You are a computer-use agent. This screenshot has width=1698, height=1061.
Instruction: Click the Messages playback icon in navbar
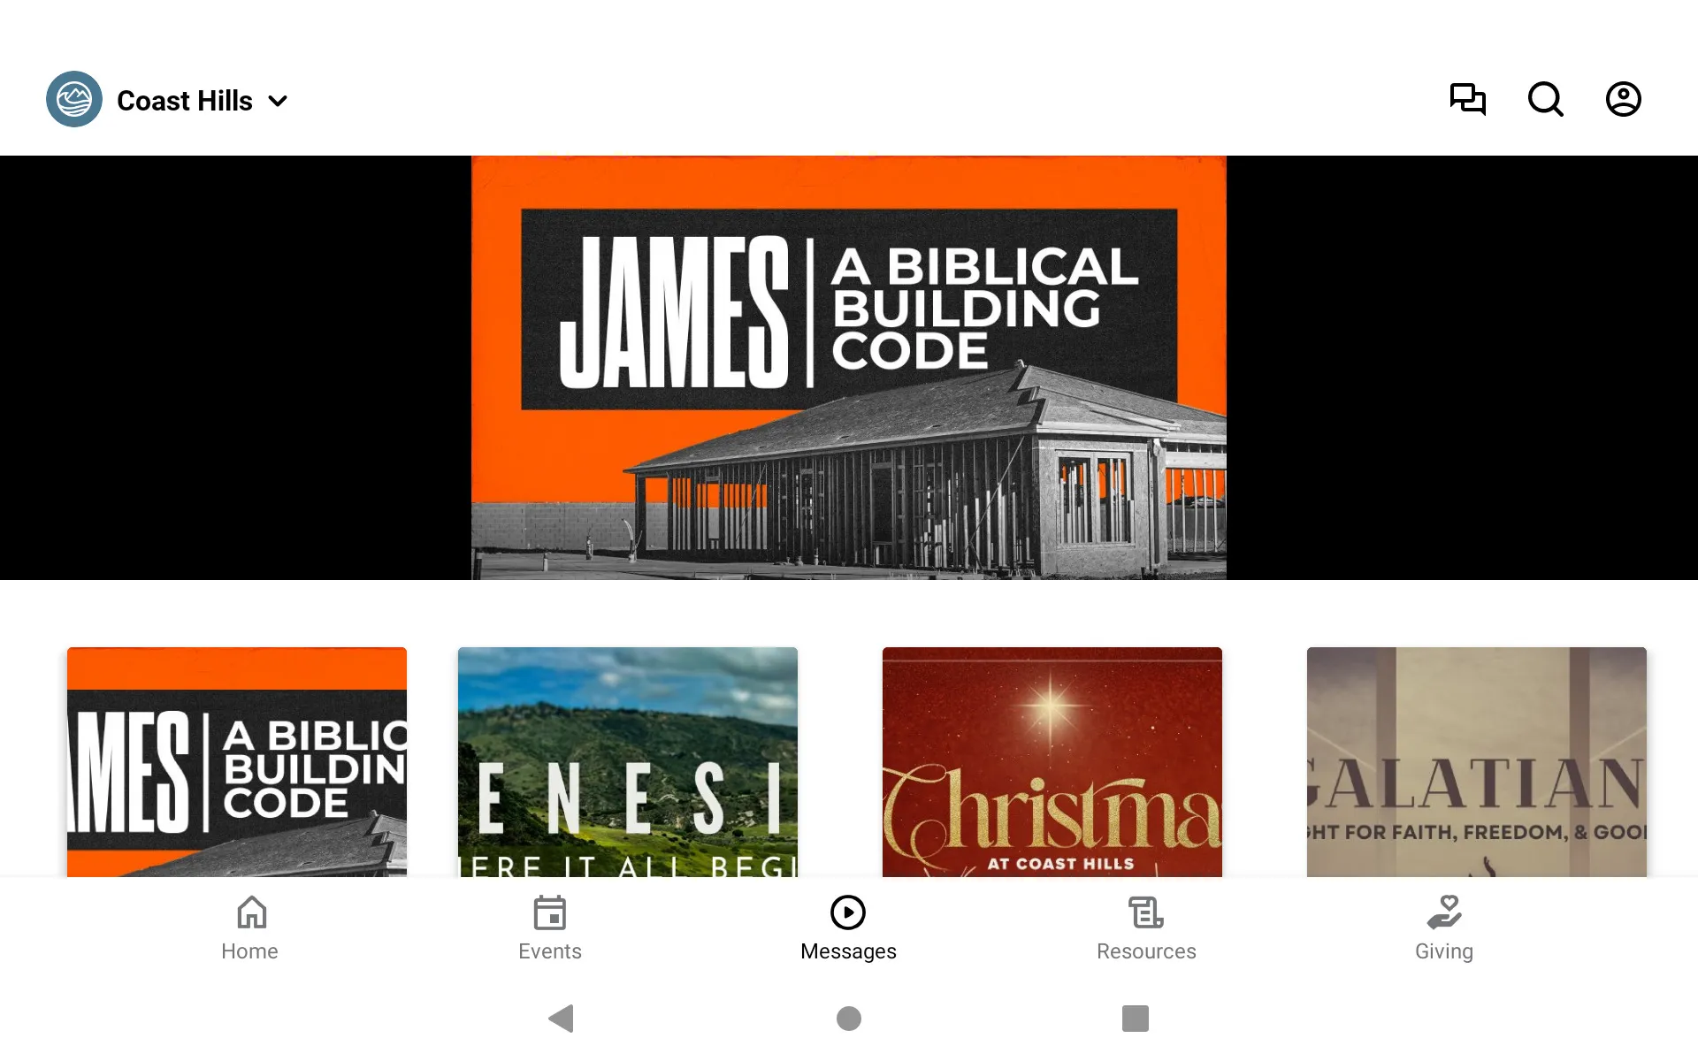coord(848,912)
